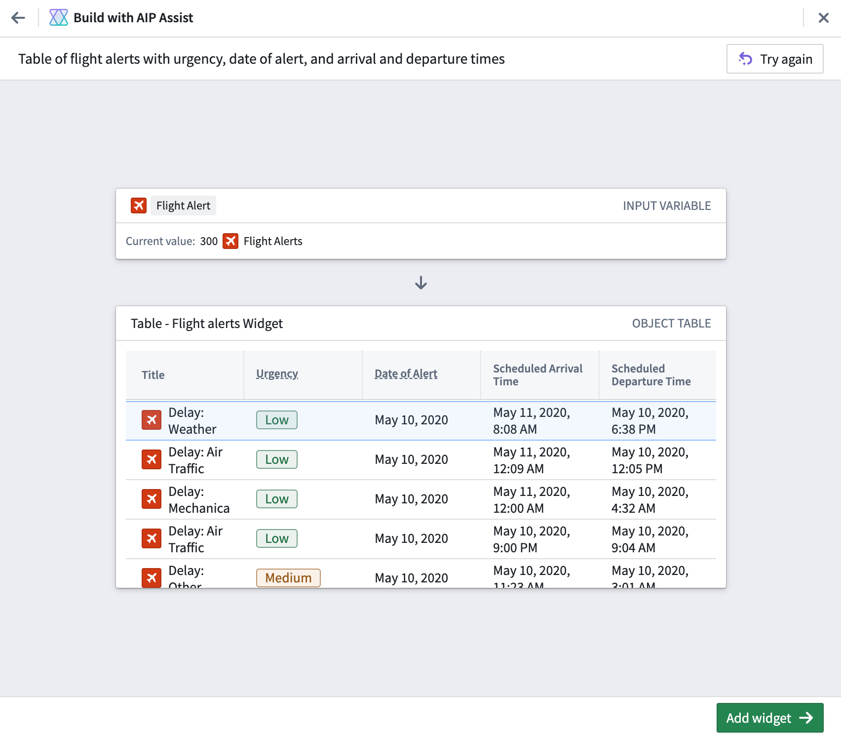Click arrival time May 10, 2020, 9:00 PM
This screenshot has height=739, width=841.
click(x=532, y=539)
